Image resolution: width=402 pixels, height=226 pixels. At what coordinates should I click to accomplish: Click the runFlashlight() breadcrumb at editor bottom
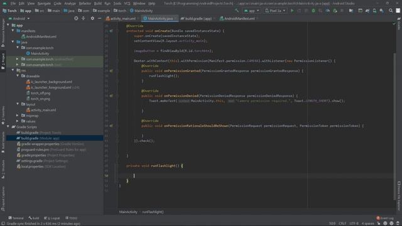[x=153, y=212]
